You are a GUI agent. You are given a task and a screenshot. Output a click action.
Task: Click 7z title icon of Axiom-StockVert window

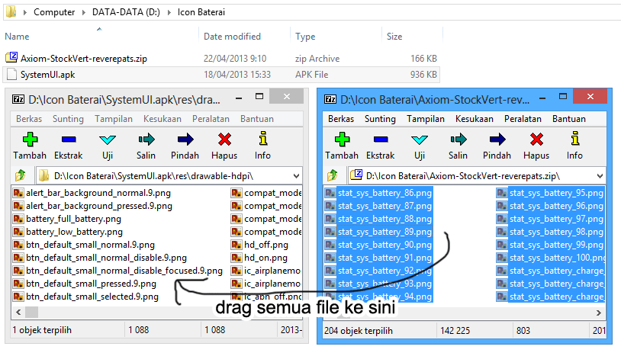pyautogui.click(x=330, y=99)
